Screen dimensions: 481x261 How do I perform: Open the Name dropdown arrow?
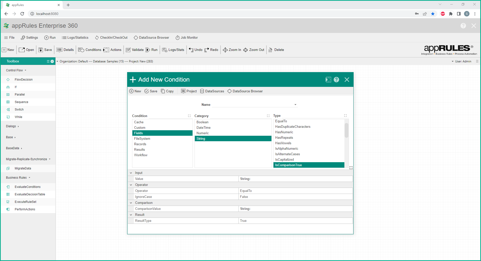point(295,105)
